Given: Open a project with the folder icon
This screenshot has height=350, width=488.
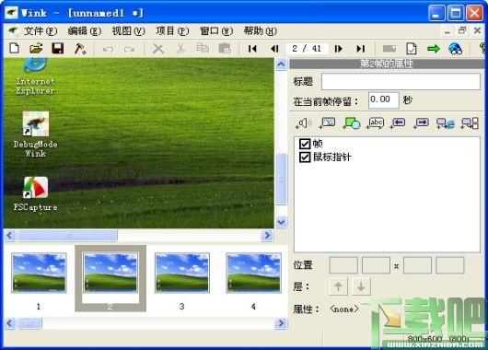Looking at the screenshot, I should coord(36,49).
